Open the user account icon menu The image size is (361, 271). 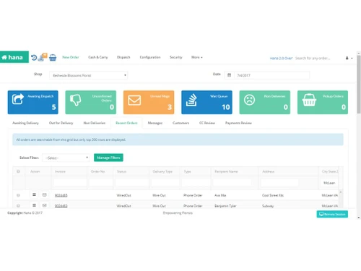(349, 58)
